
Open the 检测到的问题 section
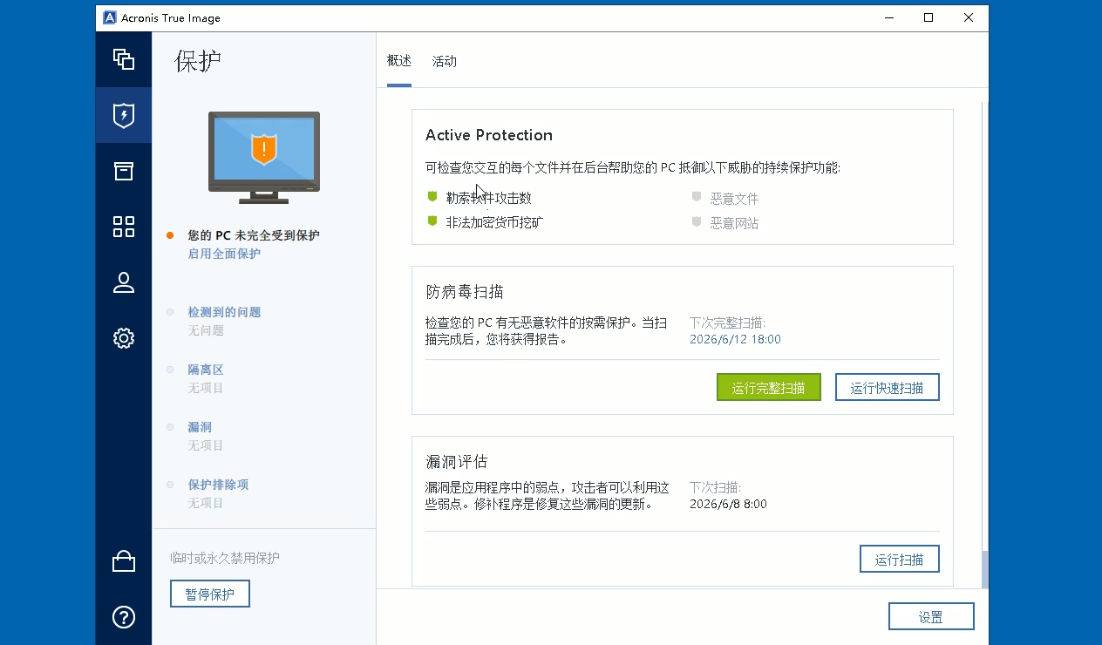coord(224,312)
